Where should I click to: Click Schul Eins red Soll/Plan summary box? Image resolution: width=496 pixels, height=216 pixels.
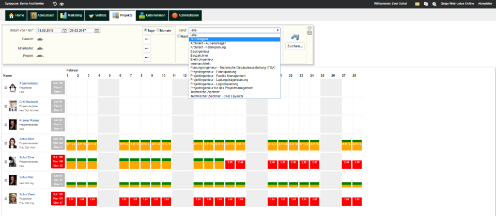(58, 161)
